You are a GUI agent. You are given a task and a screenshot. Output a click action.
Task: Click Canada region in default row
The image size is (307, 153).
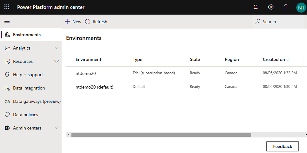pyautogui.click(x=231, y=86)
